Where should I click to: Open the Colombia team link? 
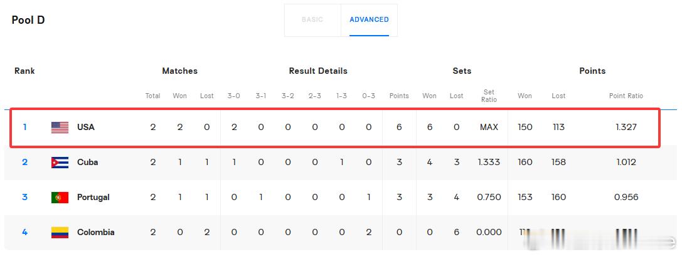click(96, 232)
